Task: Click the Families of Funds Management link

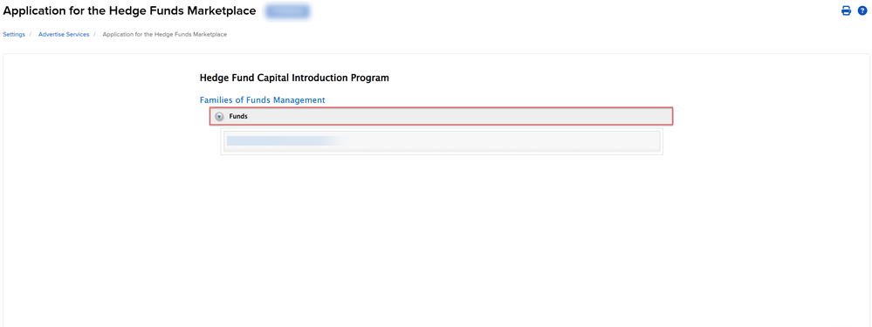Action: click(262, 100)
